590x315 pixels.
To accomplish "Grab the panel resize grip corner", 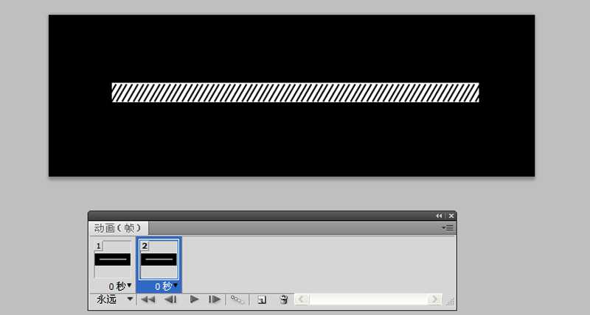I will pyautogui.click(x=451, y=302).
